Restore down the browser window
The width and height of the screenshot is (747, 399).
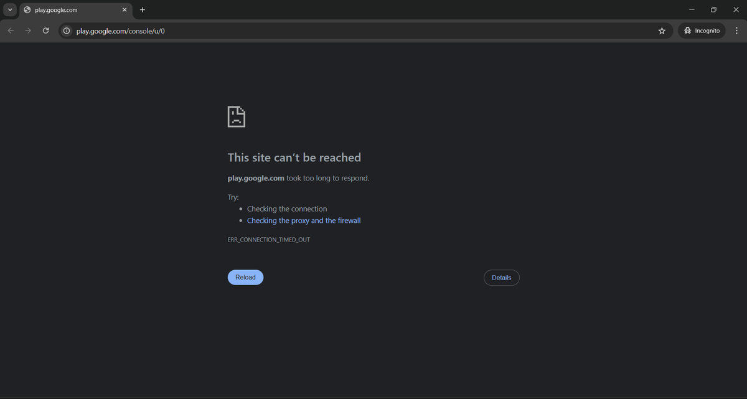point(713,10)
